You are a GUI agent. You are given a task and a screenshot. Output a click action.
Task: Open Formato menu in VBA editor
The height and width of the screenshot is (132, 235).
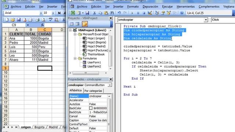133,7
